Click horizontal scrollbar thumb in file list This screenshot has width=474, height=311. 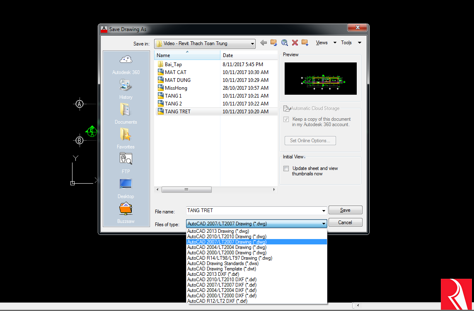pyautogui.click(x=186, y=190)
